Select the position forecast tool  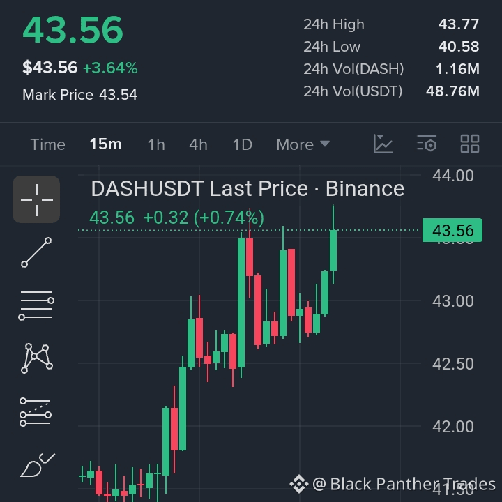click(36, 412)
